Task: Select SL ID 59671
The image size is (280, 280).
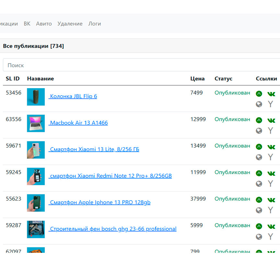Action: tap(14, 146)
